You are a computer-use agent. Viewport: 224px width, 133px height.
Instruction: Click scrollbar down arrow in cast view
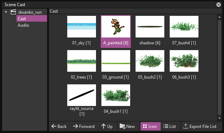click(x=220, y=118)
